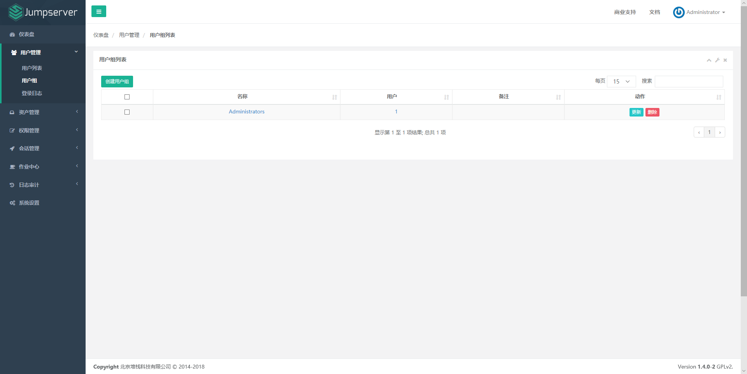Click the 权限管理 edit icon
This screenshot has width=747, height=374.
click(x=12, y=131)
